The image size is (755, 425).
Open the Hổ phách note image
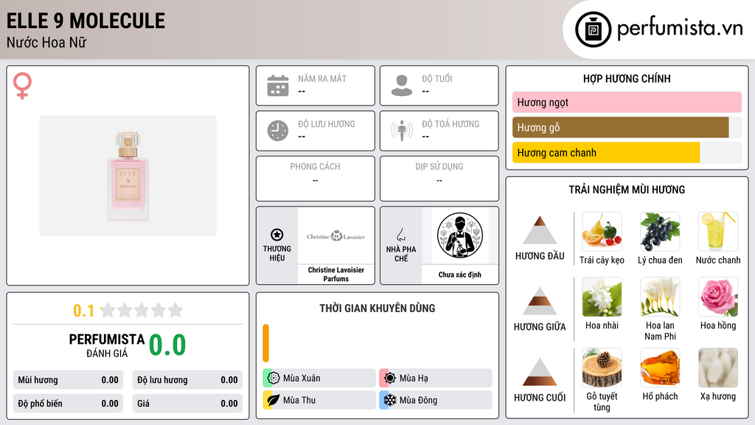(x=660, y=368)
